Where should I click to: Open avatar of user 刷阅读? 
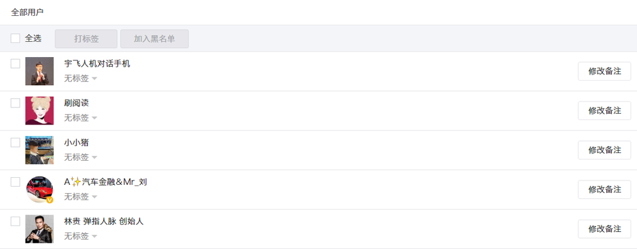39,111
